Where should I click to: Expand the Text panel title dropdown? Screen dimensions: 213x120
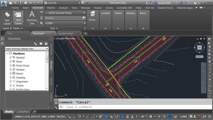pos(54,28)
